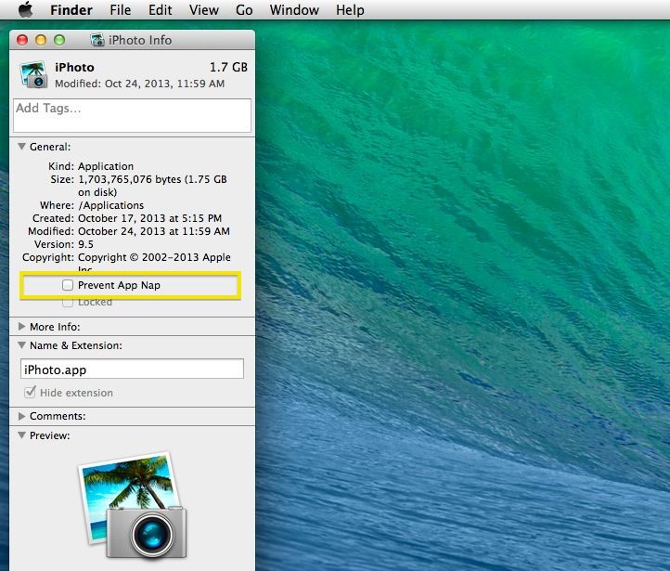
Task: Expand the More Info section
Action: (x=21, y=327)
